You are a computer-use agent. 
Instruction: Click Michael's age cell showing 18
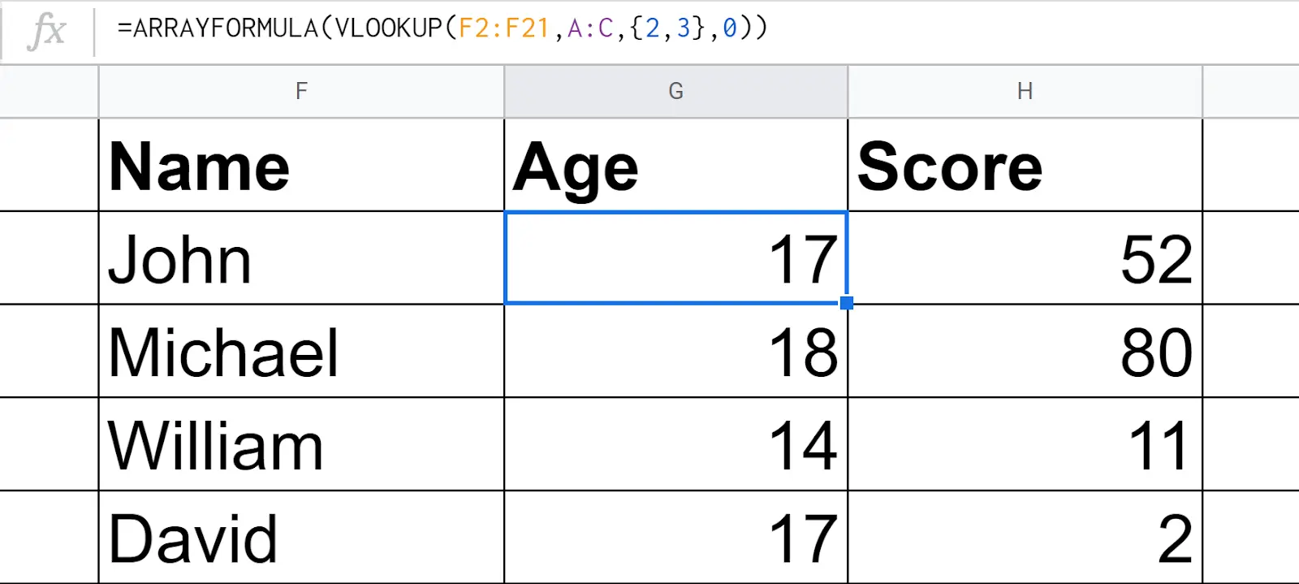click(x=675, y=352)
